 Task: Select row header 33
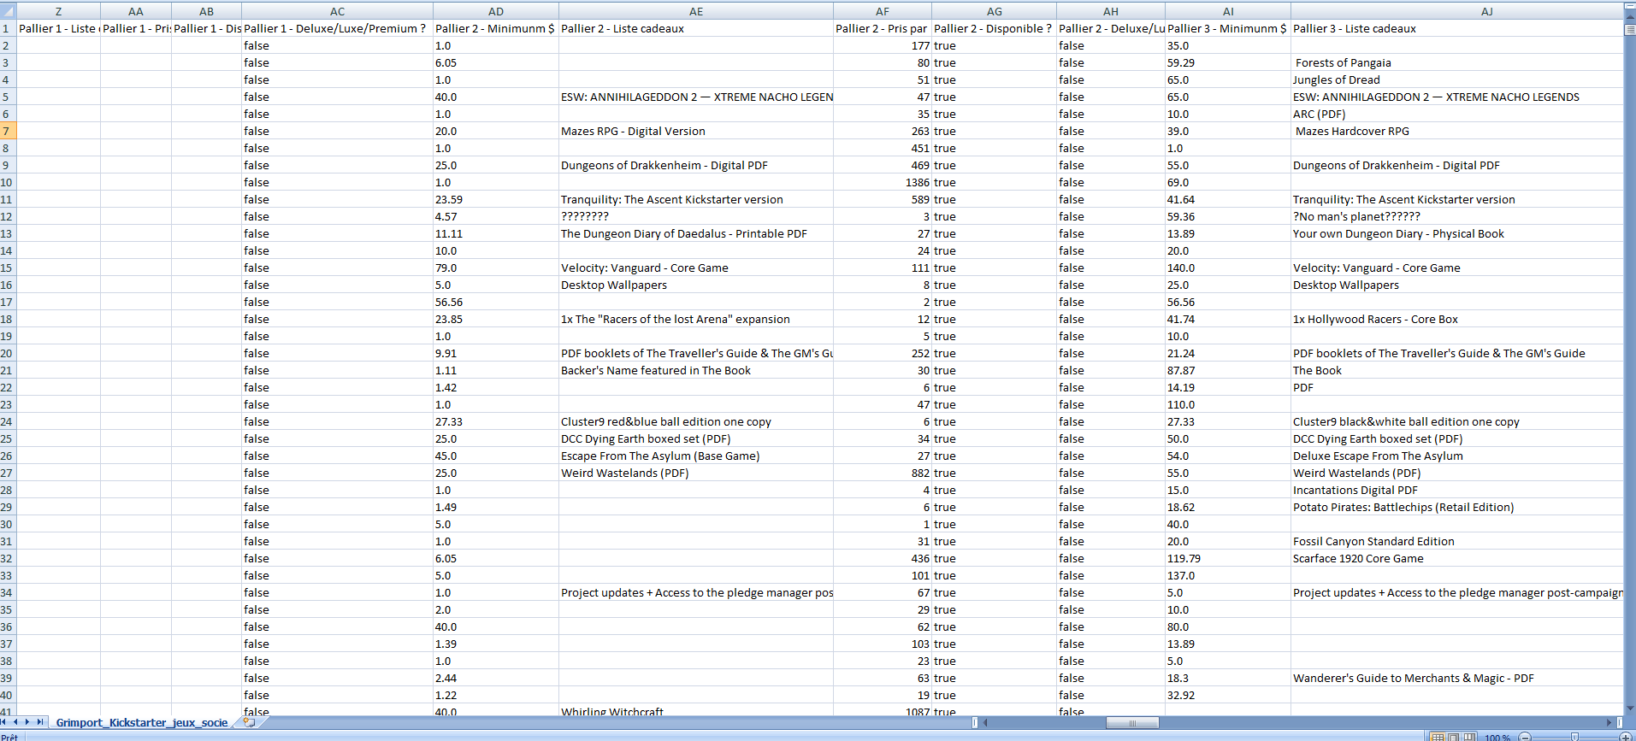tap(8, 575)
